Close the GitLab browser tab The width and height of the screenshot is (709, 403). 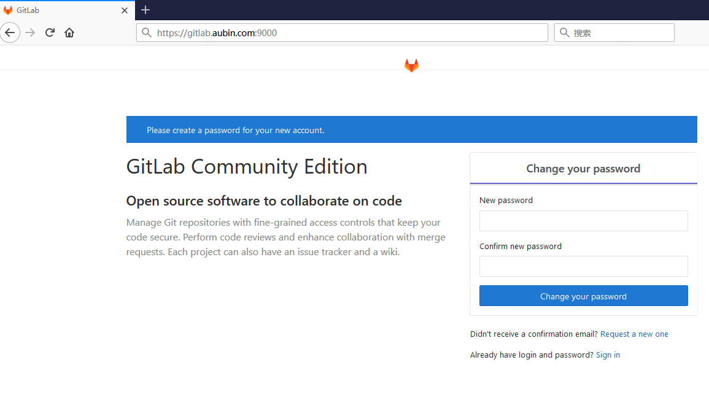pyautogui.click(x=125, y=10)
